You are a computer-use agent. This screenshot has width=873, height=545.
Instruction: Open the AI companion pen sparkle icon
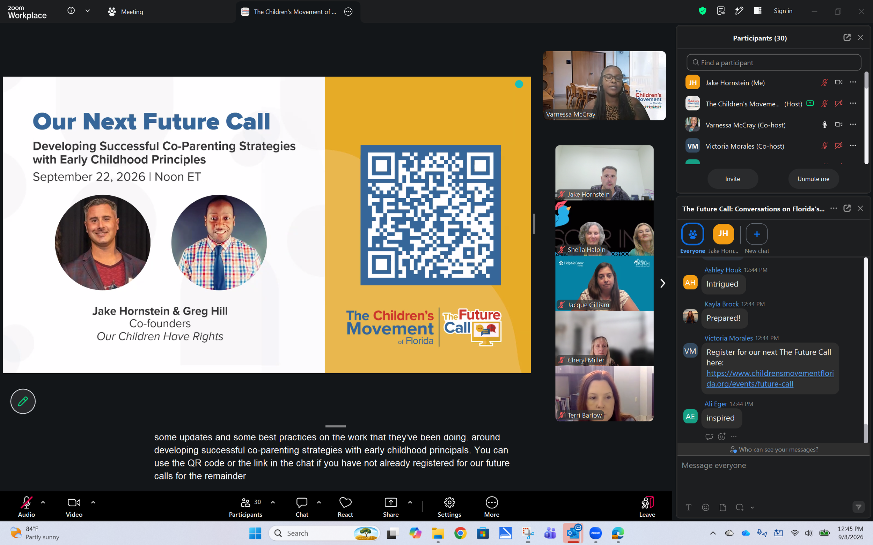[x=739, y=11]
